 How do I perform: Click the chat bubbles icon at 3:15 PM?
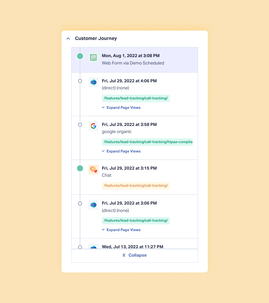click(93, 170)
